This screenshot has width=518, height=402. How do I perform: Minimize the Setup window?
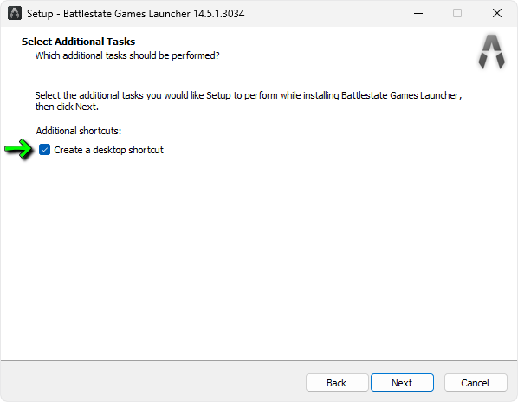pyautogui.click(x=418, y=14)
